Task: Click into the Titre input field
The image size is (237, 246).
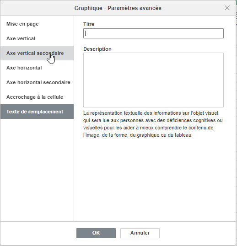Action: [153, 33]
